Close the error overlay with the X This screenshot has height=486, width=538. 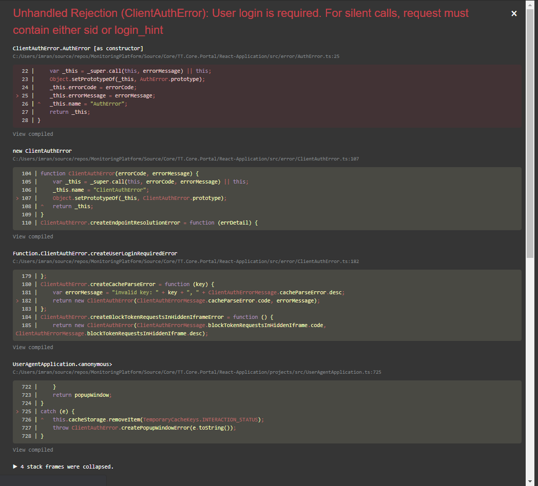pyautogui.click(x=514, y=13)
